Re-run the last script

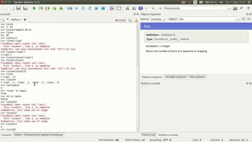[x=61, y=8]
